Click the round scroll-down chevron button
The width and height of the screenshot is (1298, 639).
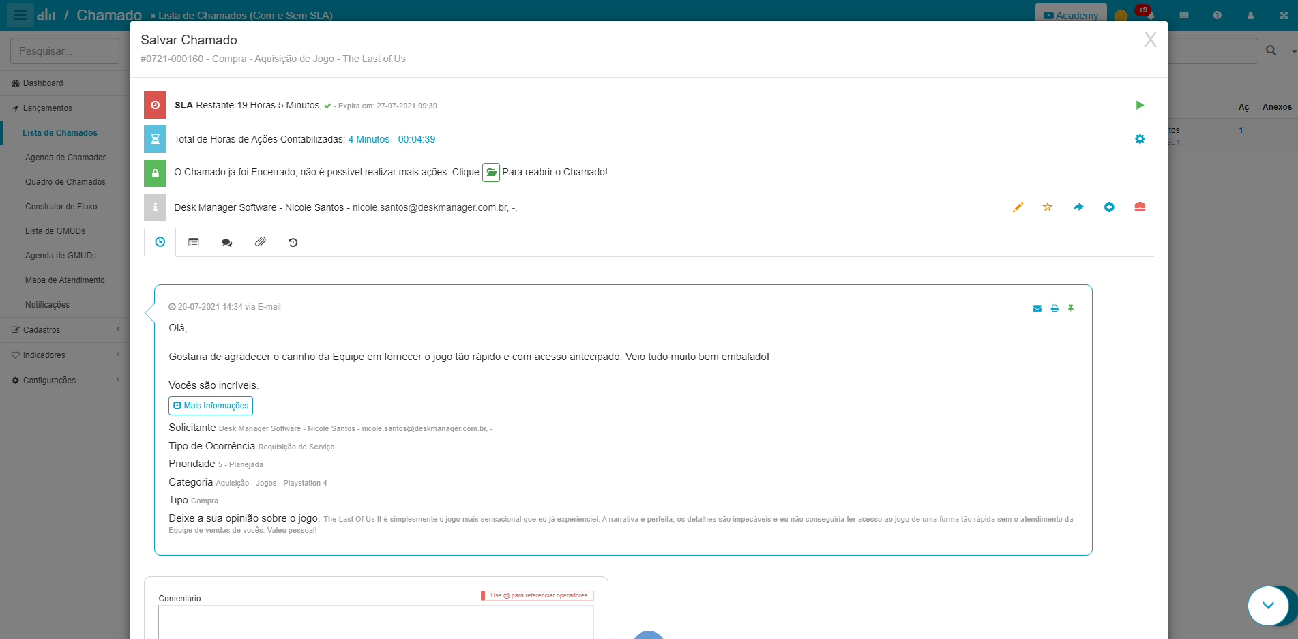[x=1268, y=606]
